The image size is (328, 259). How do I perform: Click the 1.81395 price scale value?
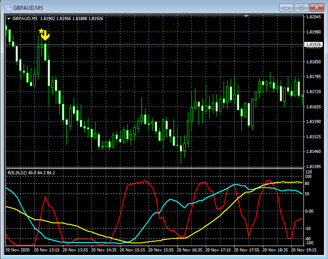point(314,166)
